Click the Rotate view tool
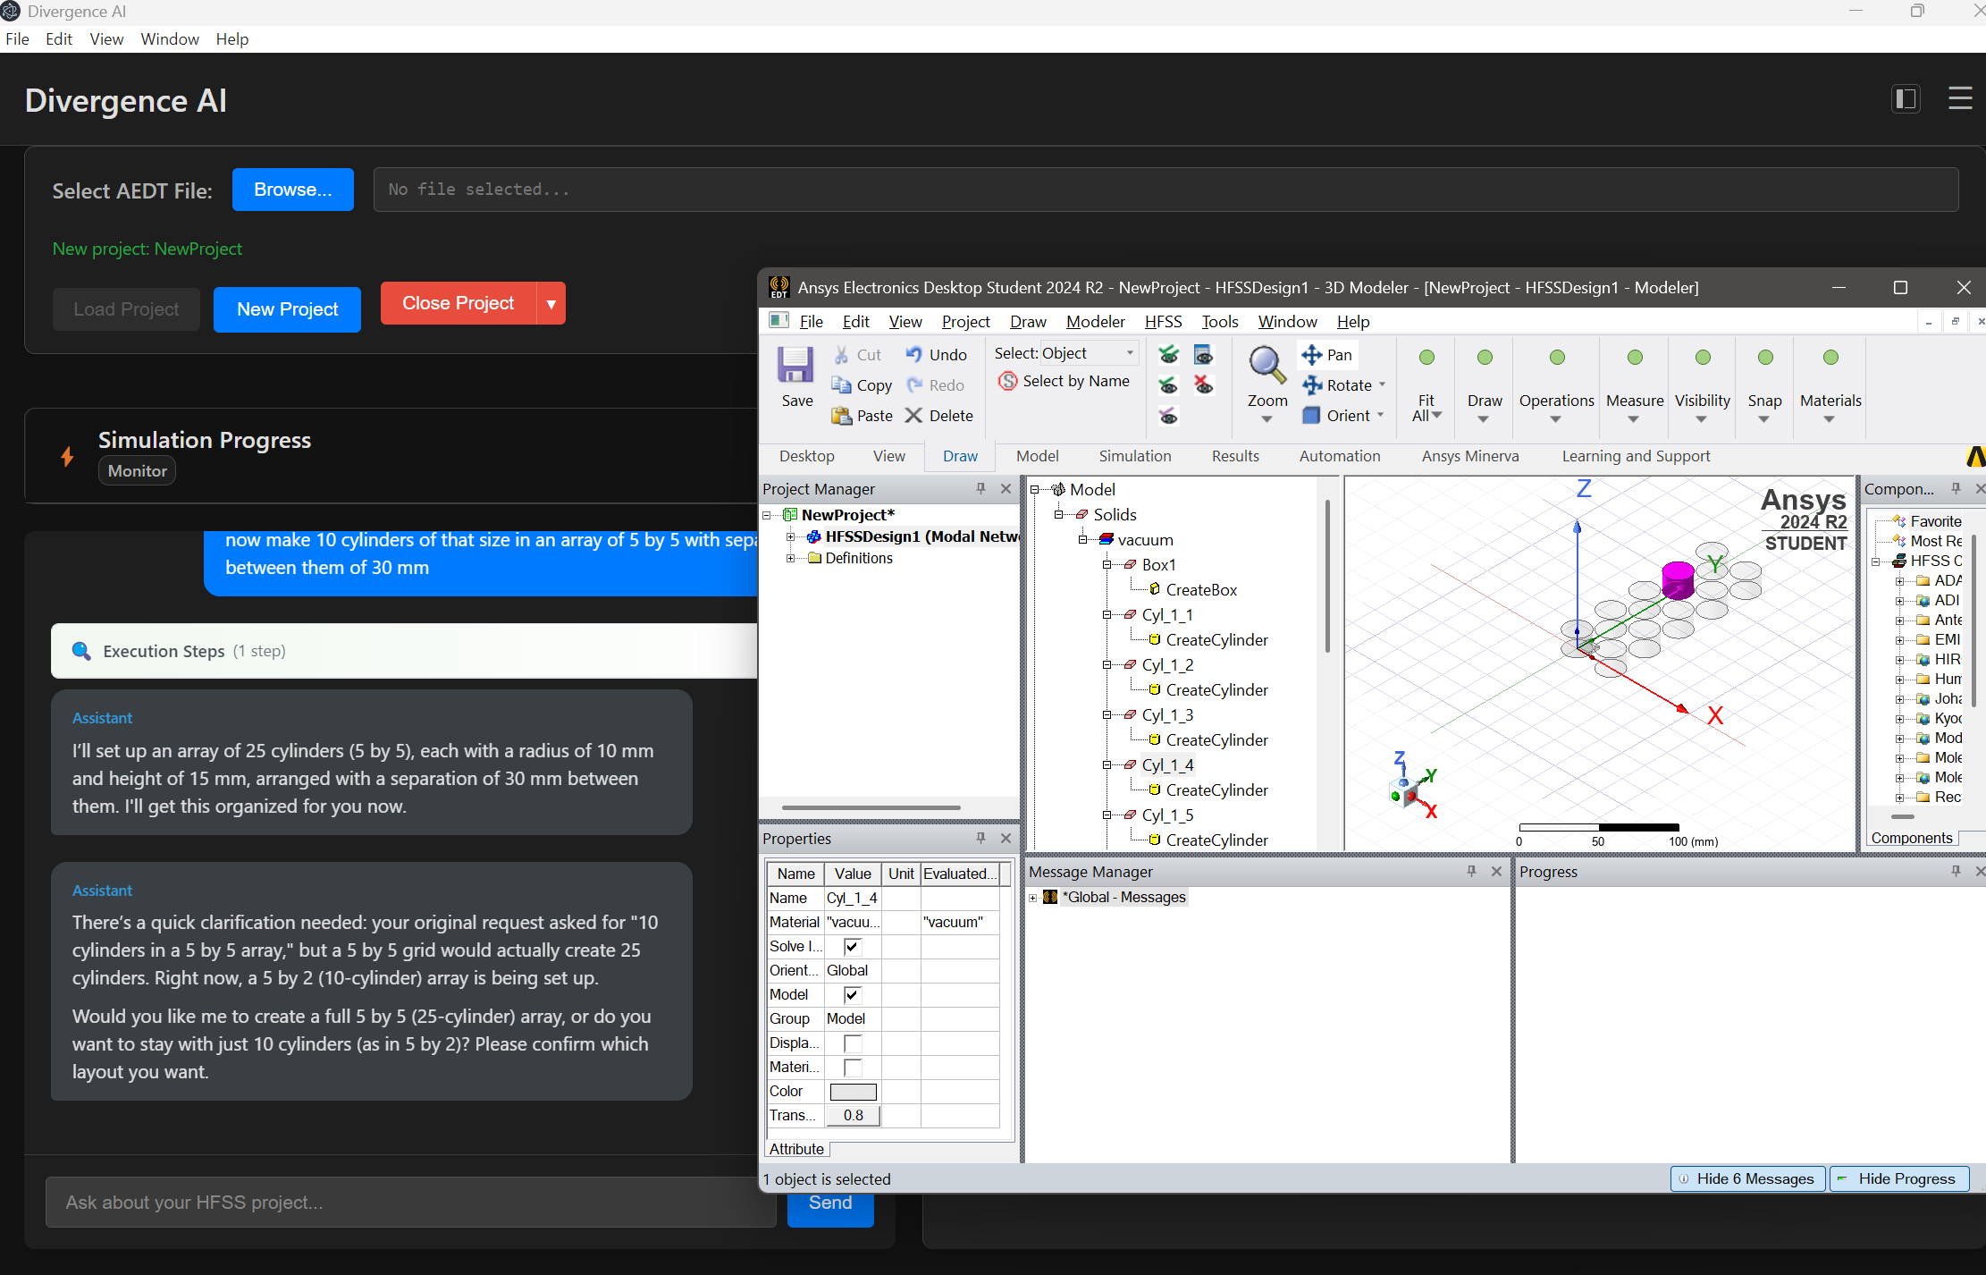 click(1312, 385)
